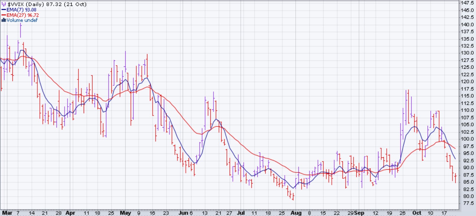Click the 120.0 value on the price axis
The height and width of the screenshot is (216, 476).
[x=467, y=81]
